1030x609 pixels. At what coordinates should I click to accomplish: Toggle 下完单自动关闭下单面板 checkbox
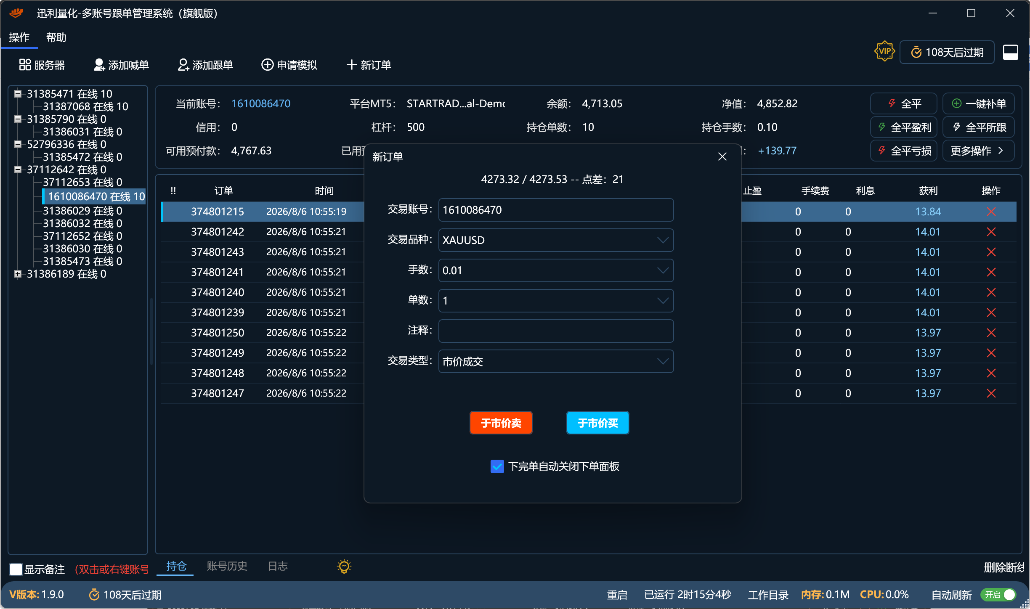(497, 466)
